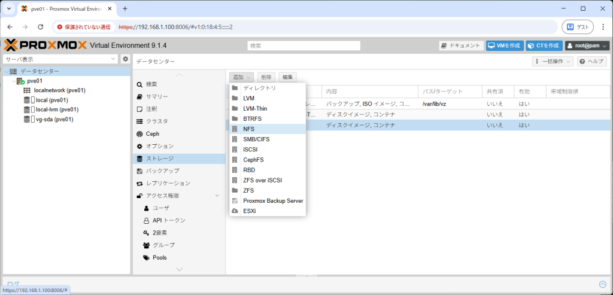Choose Proxmox Backup Server option
The height and width of the screenshot is (295, 613).
point(268,201)
